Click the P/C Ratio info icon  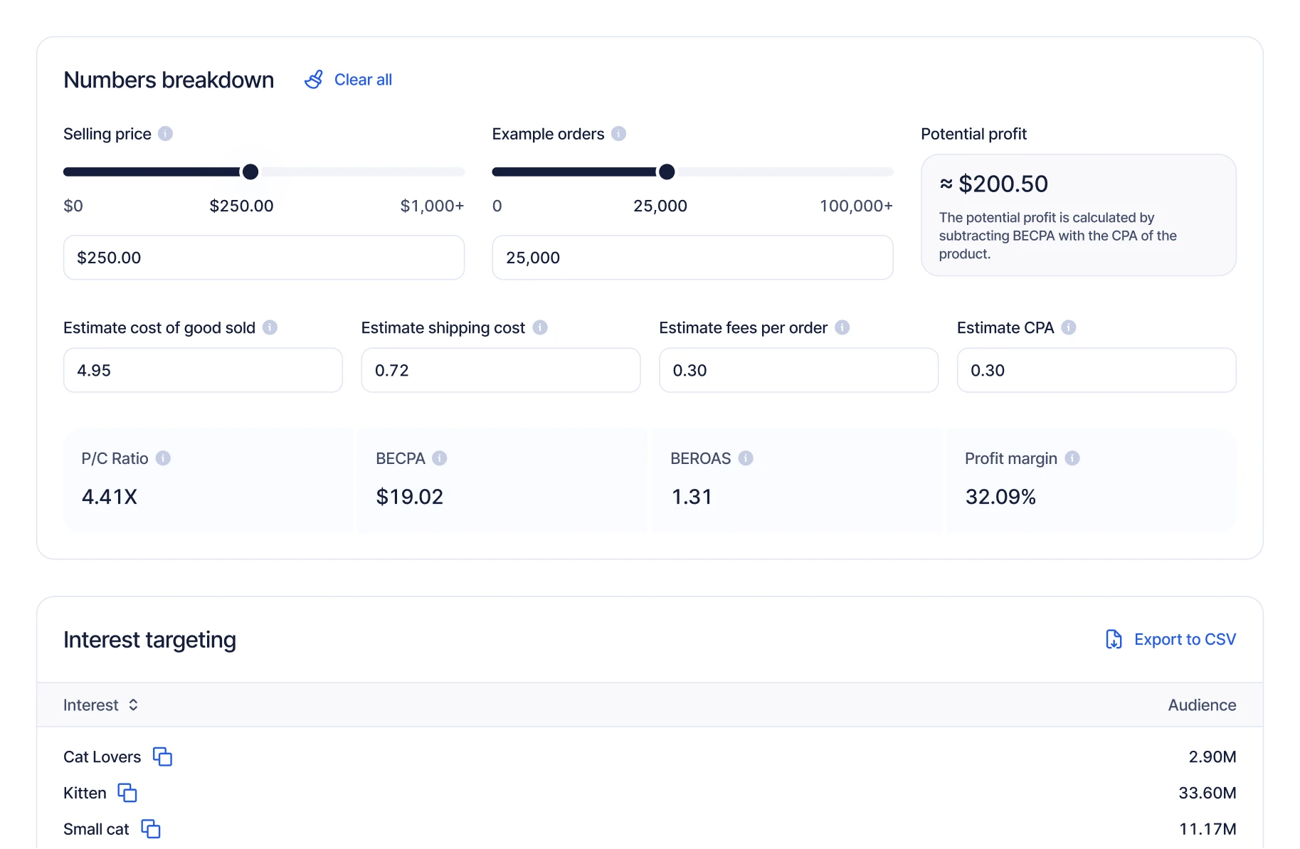tap(163, 458)
